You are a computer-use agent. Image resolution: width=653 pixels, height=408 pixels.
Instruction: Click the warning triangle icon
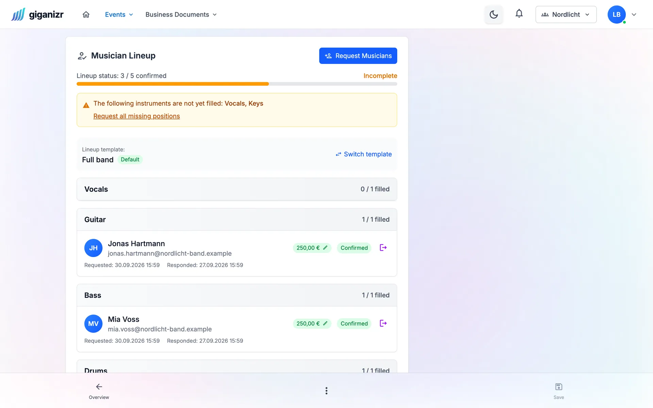pos(86,105)
